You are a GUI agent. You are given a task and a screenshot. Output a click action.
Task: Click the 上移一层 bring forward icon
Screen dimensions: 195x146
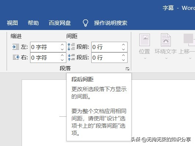click(x=189, y=40)
